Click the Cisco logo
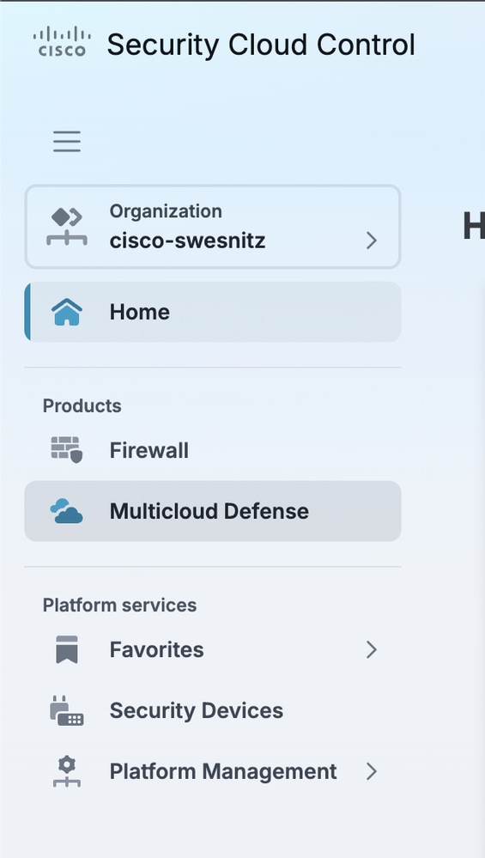 pyautogui.click(x=62, y=41)
